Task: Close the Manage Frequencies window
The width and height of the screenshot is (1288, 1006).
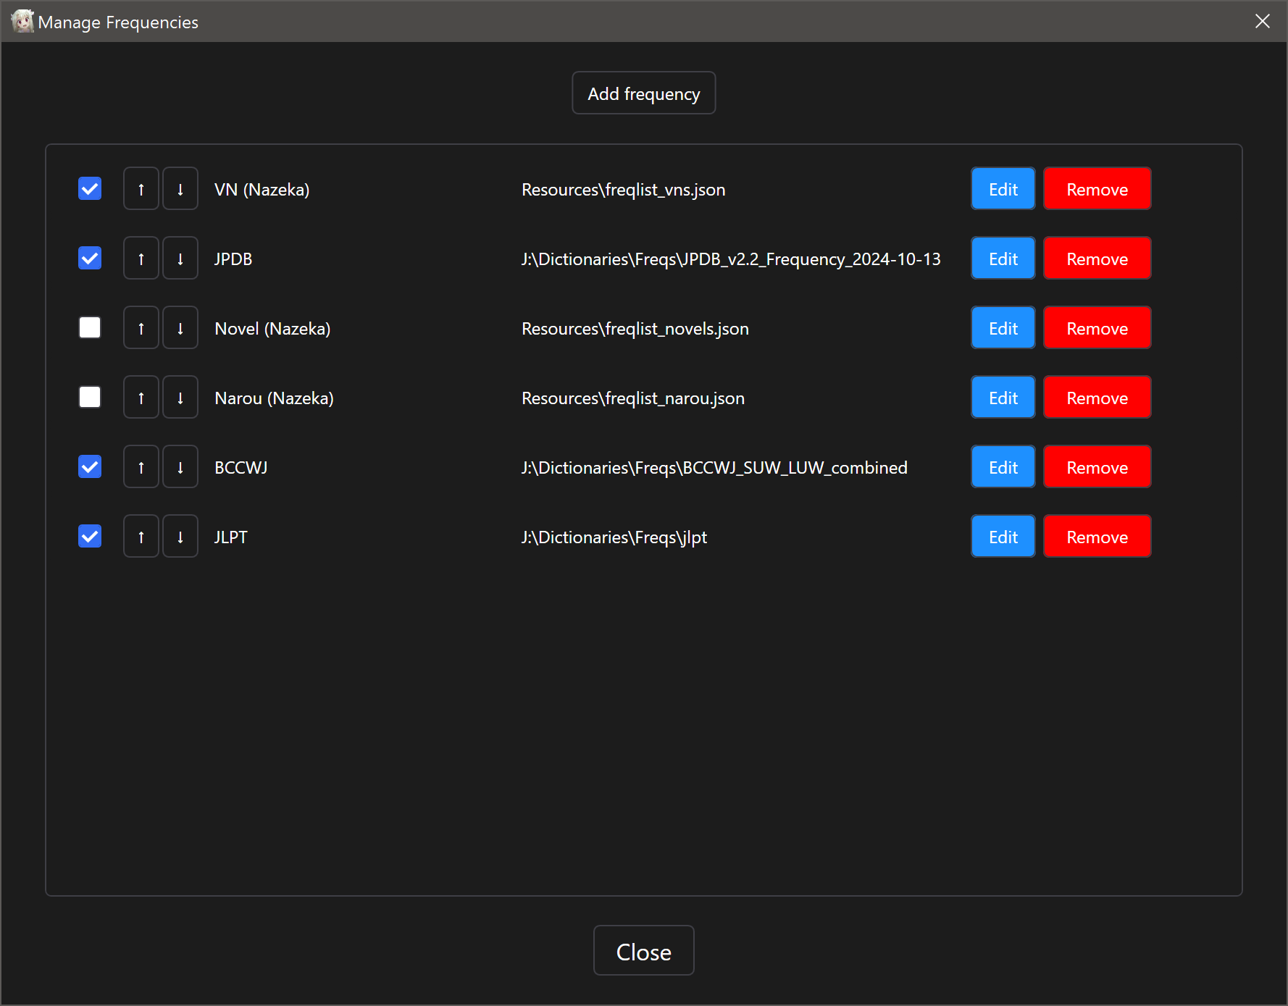Action: click(x=643, y=951)
